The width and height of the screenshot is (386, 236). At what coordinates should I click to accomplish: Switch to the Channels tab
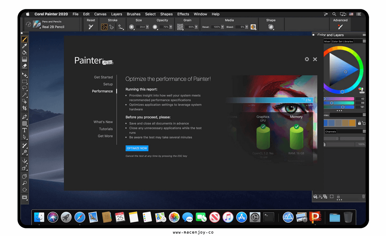click(330, 132)
